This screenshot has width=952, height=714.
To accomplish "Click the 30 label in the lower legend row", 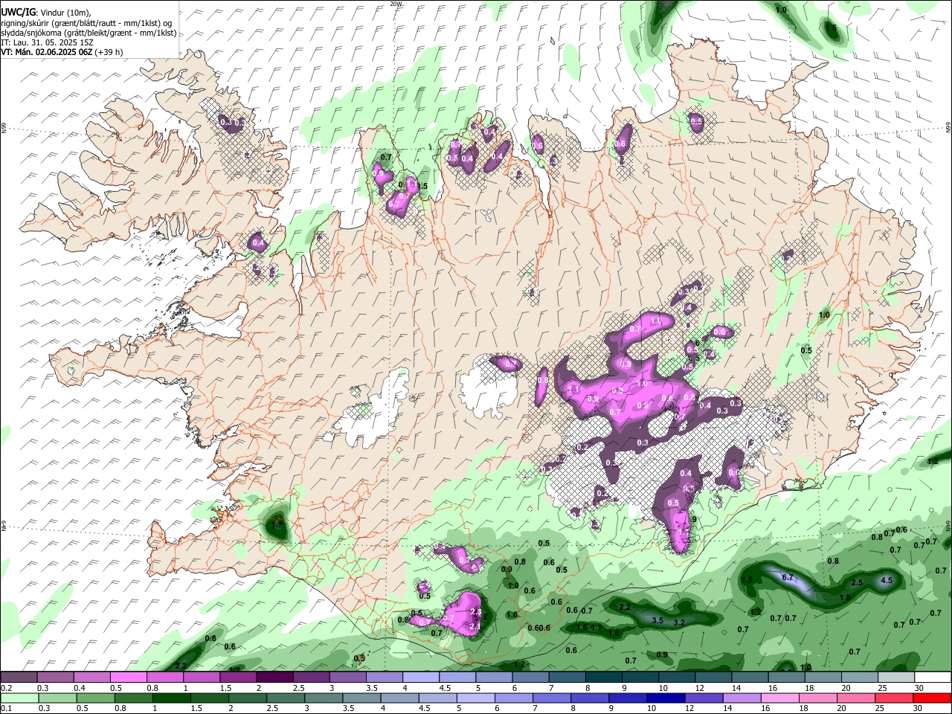I will pos(918,709).
